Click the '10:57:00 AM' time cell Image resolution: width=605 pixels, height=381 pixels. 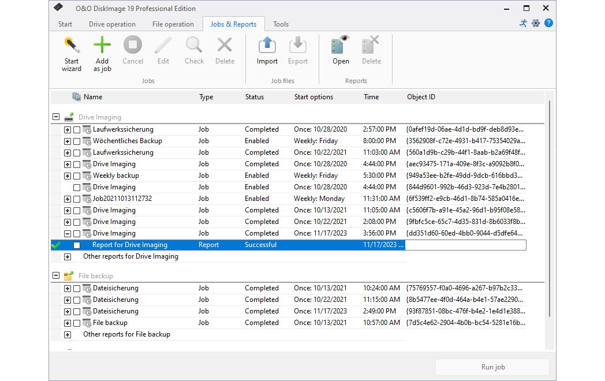click(x=381, y=323)
